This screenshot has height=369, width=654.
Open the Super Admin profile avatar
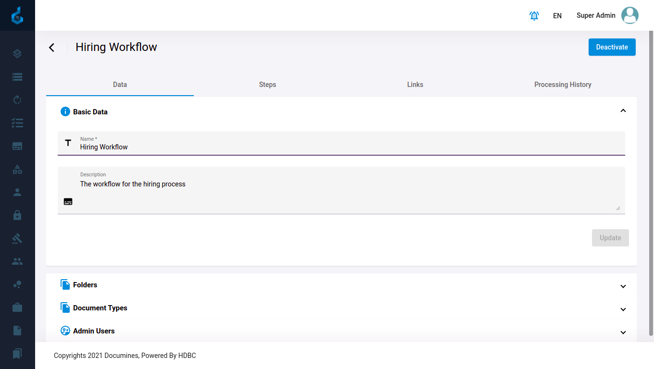tap(629, 15)
